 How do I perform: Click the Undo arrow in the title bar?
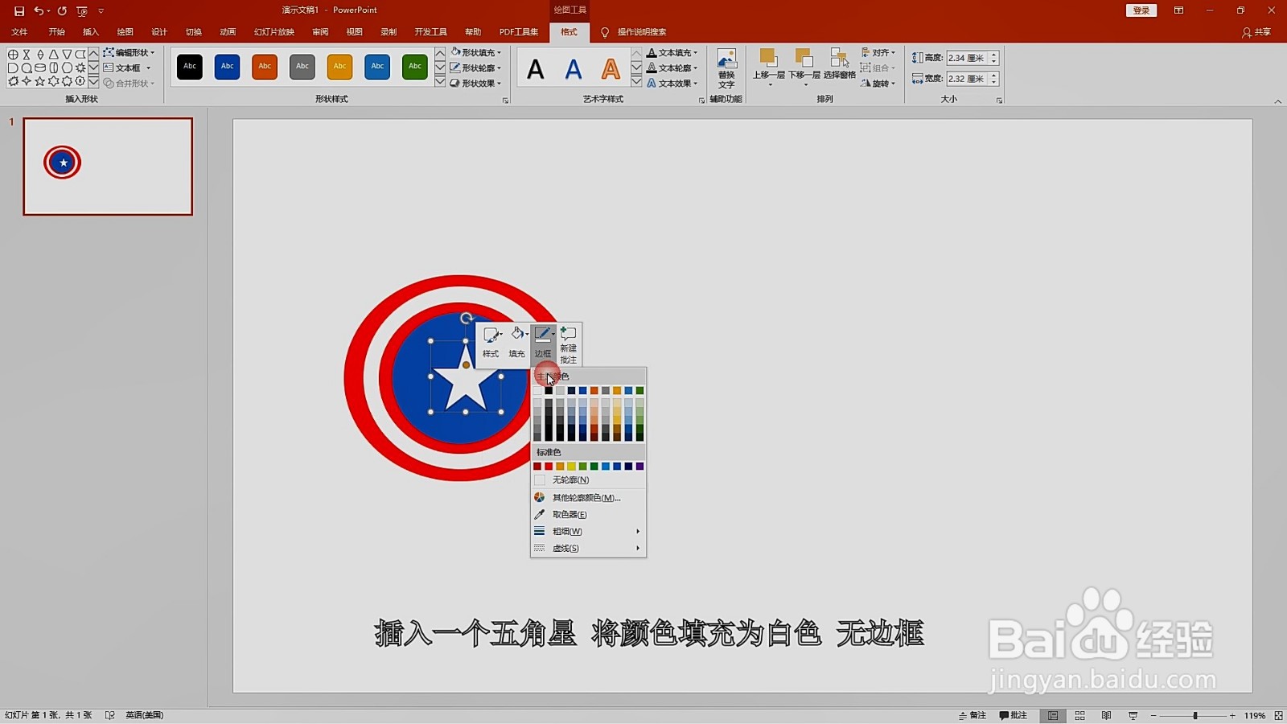(x=38, y=10)
